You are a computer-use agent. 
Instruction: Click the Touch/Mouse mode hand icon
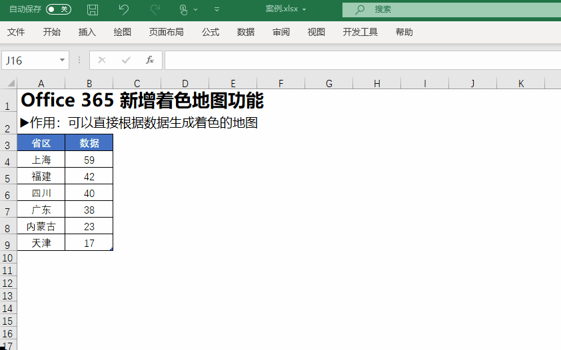[183, 9]
